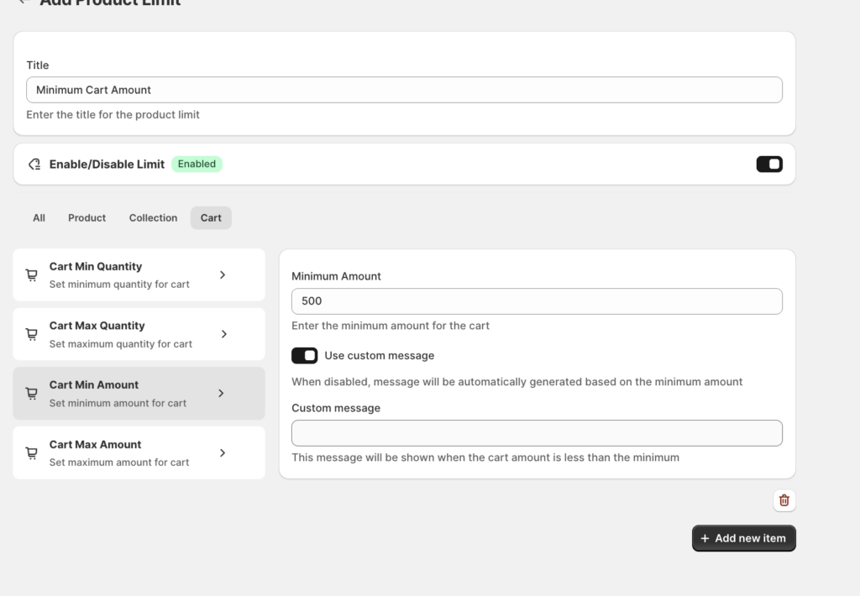This screenshot has width=860, height=596.
Task: Select the Cart tab
Action: [x=211, y=217]
